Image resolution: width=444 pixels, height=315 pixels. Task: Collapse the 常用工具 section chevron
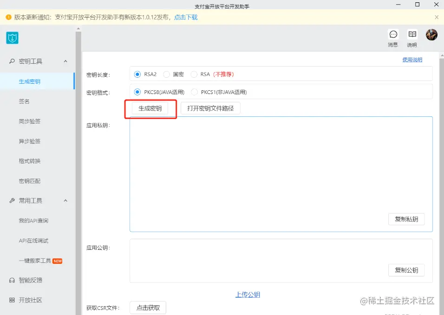click(65, 201)
